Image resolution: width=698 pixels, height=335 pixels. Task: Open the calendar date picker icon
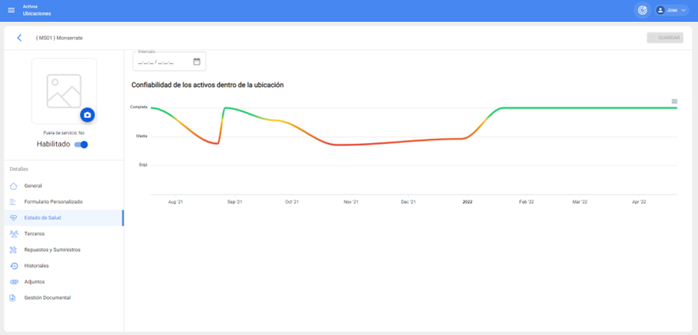click(197, 62)
